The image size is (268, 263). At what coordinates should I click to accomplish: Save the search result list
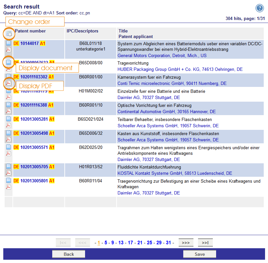[200, 254]
